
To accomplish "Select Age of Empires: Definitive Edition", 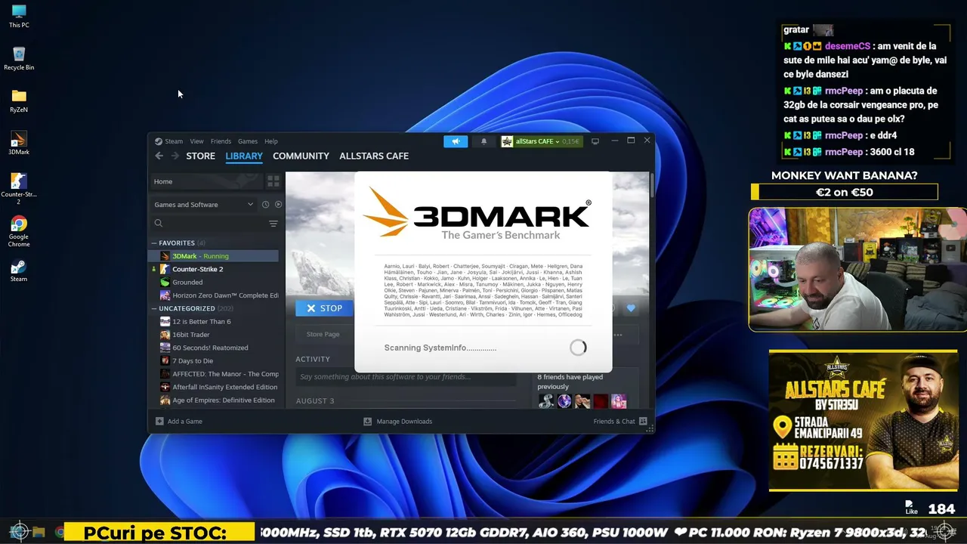I will tap(213, 400).
